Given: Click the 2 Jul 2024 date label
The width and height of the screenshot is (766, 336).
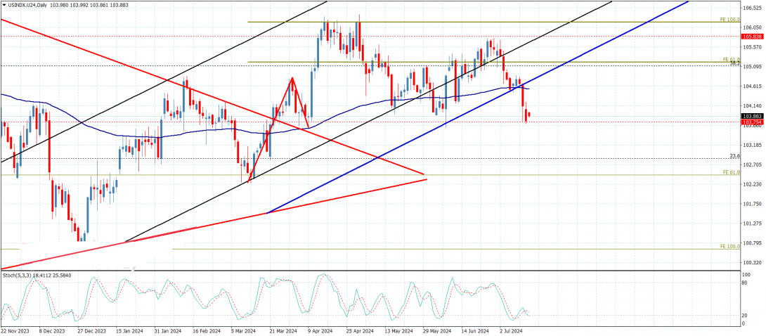Looking at the screenshot, I should pyautogui.click(x=511, y=331).
